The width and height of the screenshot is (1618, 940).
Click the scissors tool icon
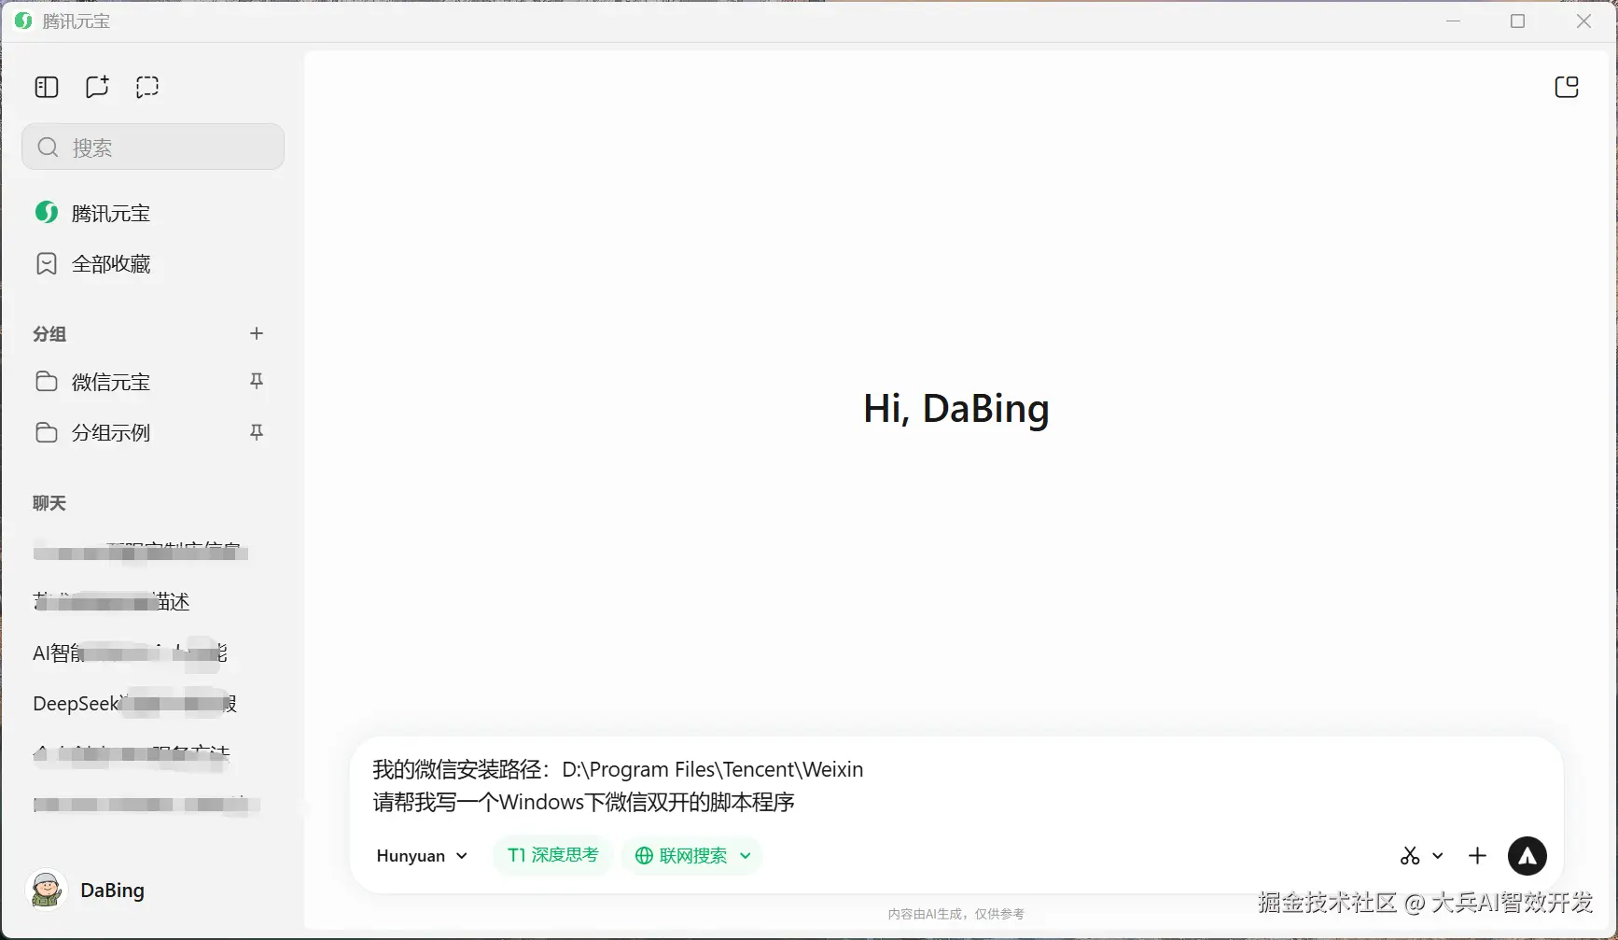click(x=1410, y=856)
